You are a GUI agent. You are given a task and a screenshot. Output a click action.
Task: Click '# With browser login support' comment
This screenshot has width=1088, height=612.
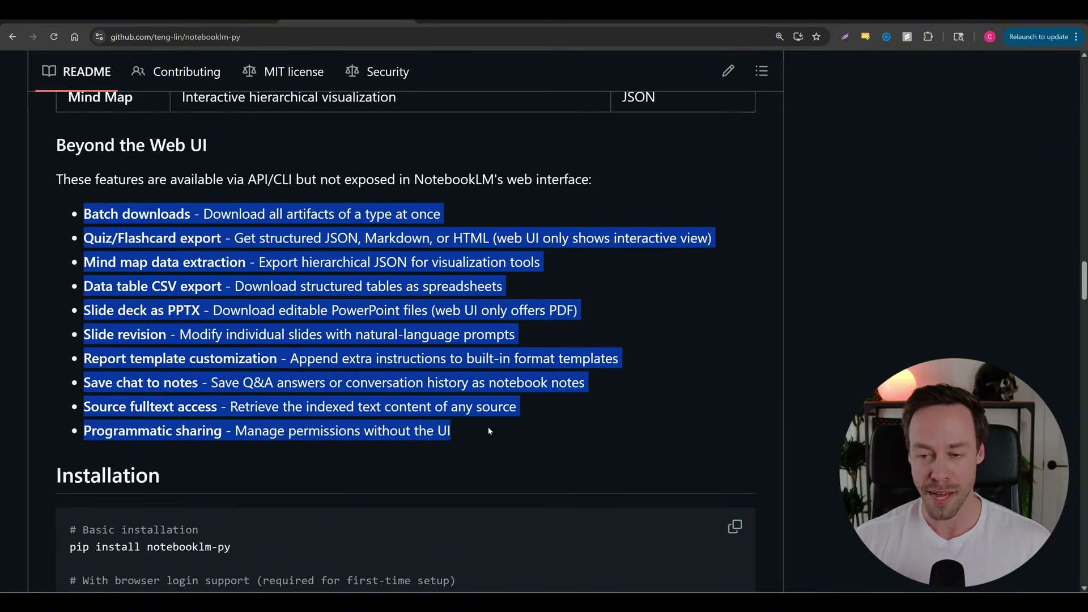point(262,581)
